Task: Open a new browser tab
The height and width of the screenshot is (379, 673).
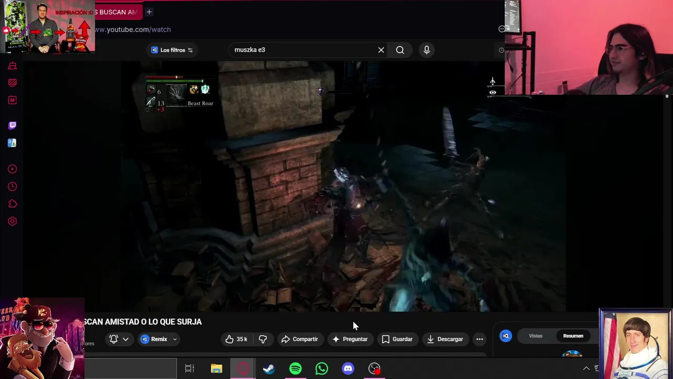Action: (149, 12)
